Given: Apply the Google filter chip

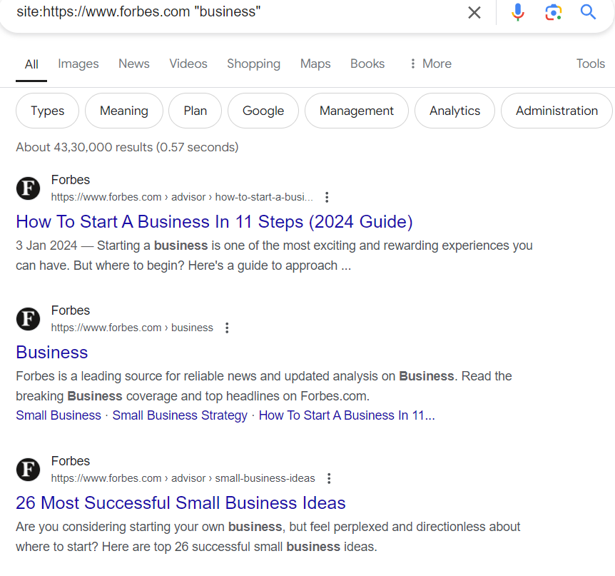Looking at the screenshot, I should [263, 111].
